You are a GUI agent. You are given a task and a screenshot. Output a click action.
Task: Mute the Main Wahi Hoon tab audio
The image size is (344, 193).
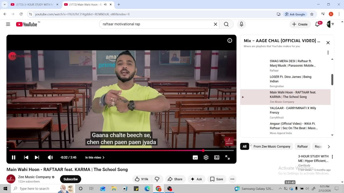[105, 5]
